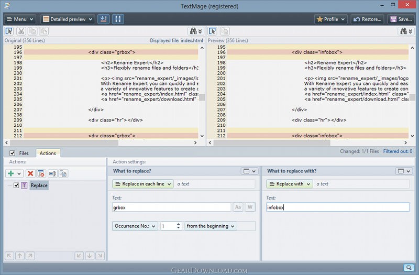Click the side-by-side split view icon

coord(118,19)
